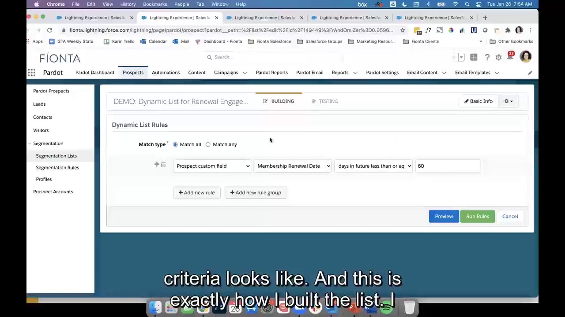Open the Chrome profile avatar in the toolbar
565x317 pixels.
click(519, 30)
